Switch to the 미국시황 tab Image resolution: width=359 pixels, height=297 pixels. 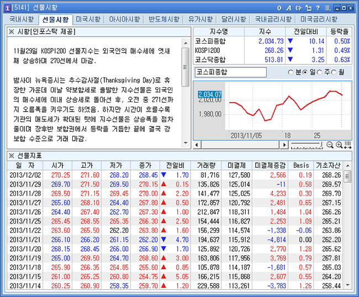pyautogui.click(x=88, y=19)
